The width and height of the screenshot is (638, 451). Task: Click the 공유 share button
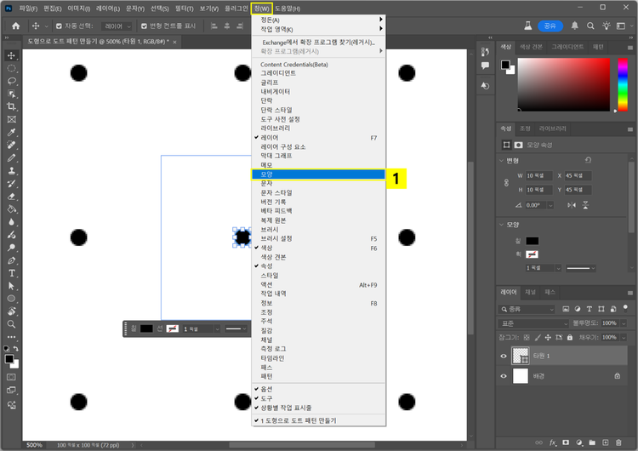550,26
